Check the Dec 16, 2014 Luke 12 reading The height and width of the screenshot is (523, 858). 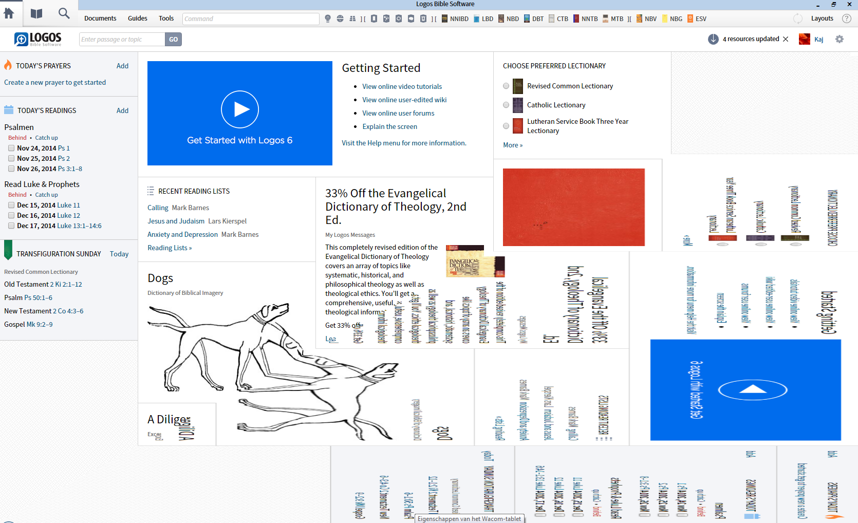coord(11,215)
